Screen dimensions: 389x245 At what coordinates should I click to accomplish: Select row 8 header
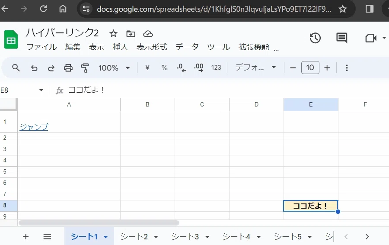9,206
